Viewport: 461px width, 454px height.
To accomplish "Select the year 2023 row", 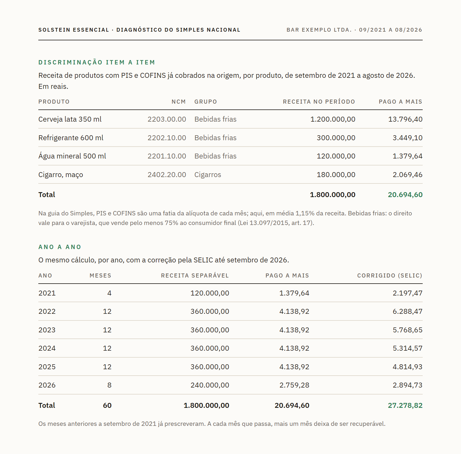I will click(230, 330).
